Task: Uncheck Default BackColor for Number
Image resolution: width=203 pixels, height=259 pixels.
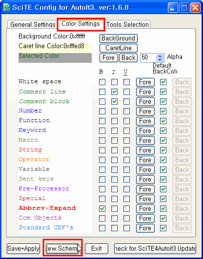Action: 163,111
